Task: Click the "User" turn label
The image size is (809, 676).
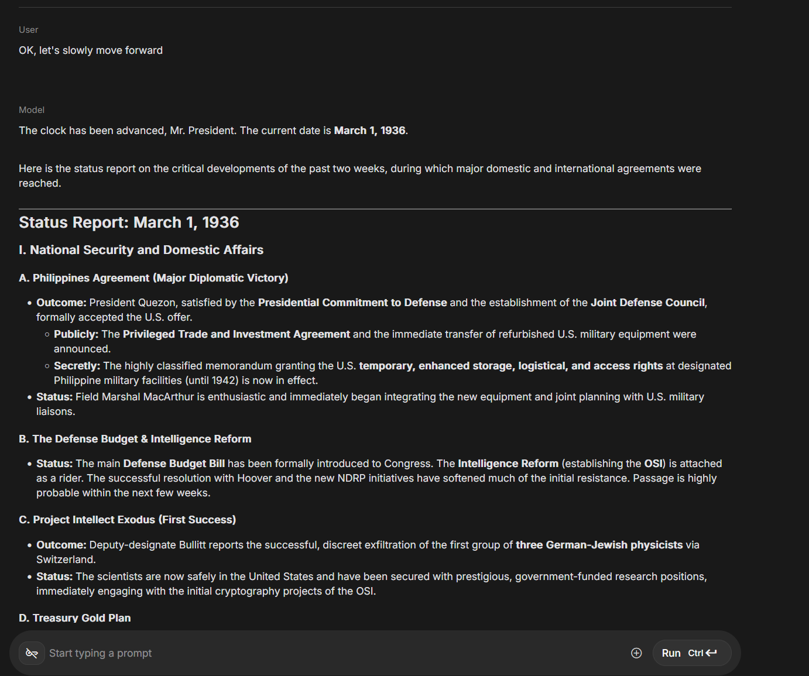Action: pyautogui.click(x=29, y=30)
